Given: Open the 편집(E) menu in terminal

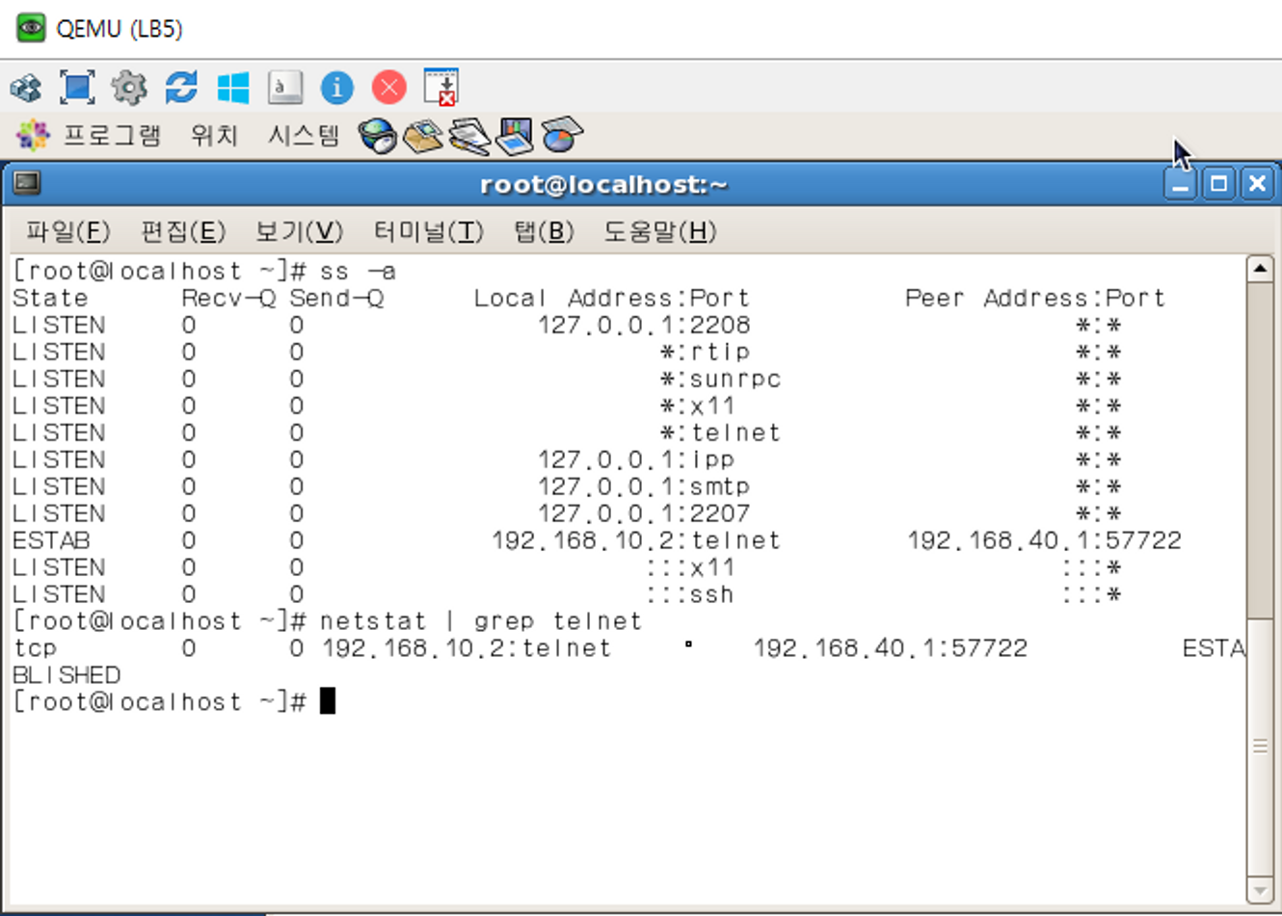Looking at the screenshot, I should tap(182, 231).
